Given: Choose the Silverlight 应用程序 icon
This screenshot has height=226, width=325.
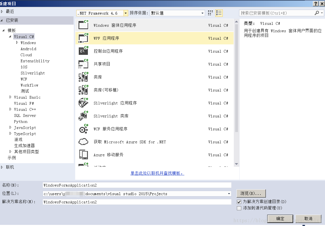Looking at the screenshot, I should (x=83, y=103).
